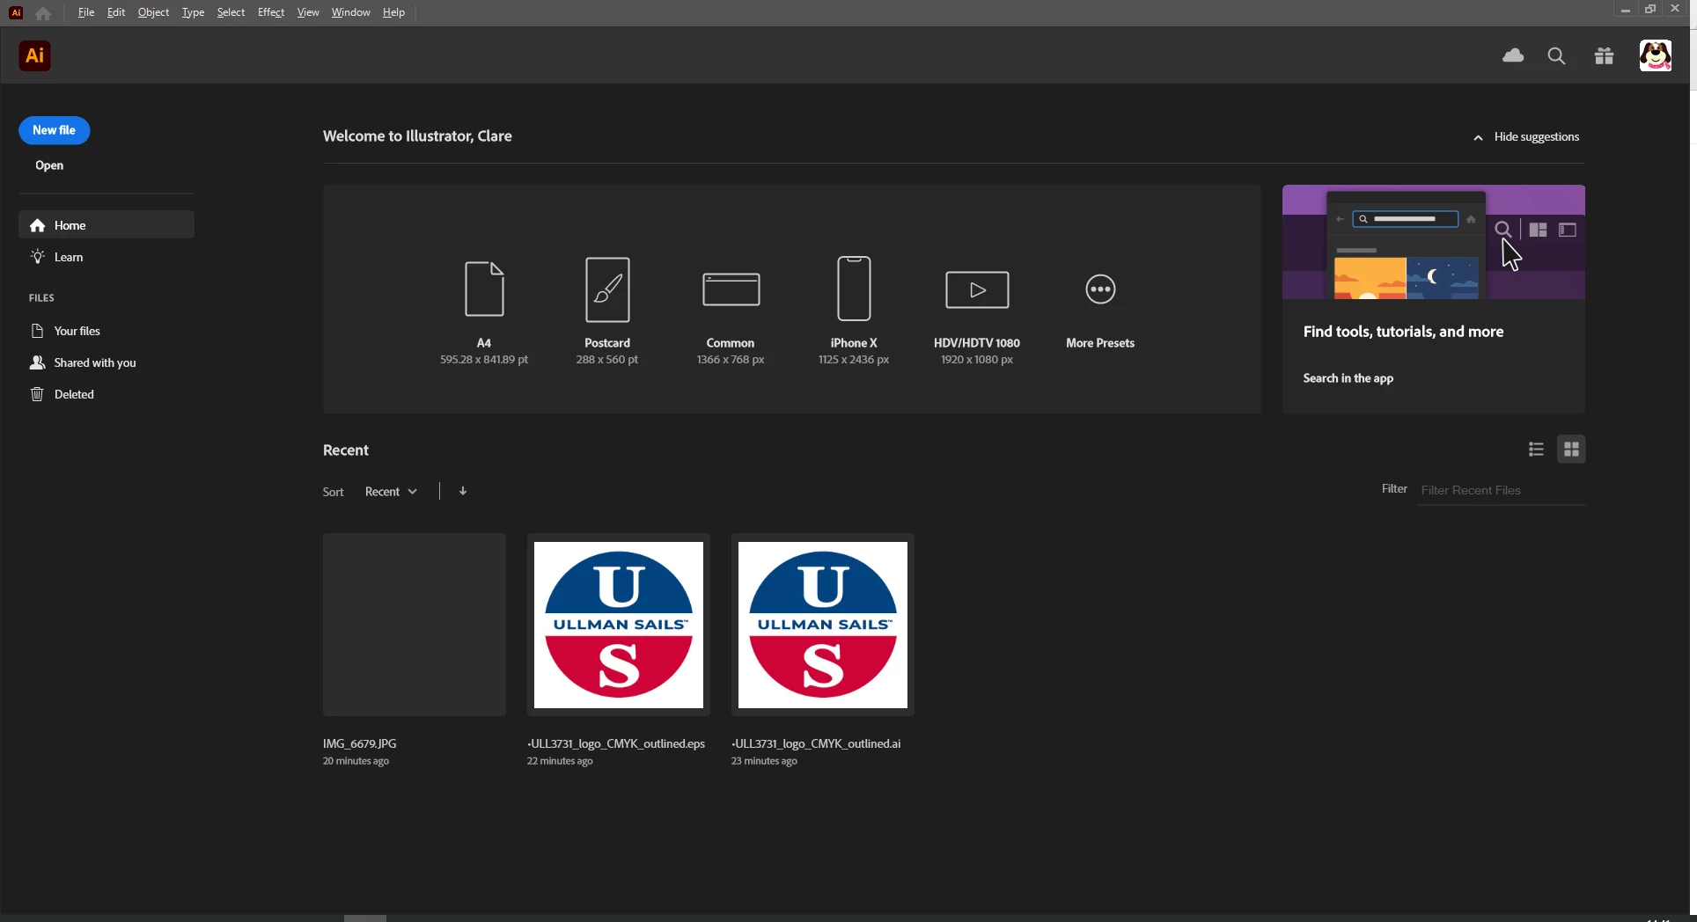Open the What's New gift icon
1697x922 pixels.
coord(1604,56)
